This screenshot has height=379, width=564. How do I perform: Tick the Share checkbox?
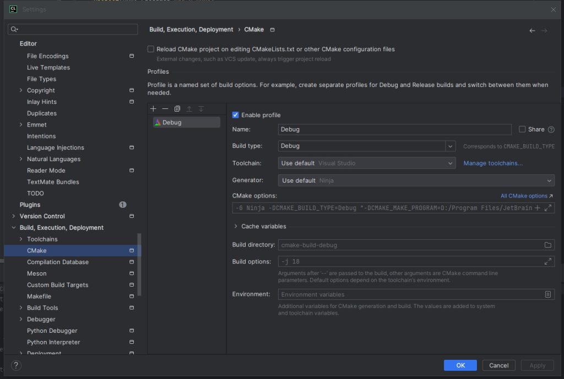(522, 129)
